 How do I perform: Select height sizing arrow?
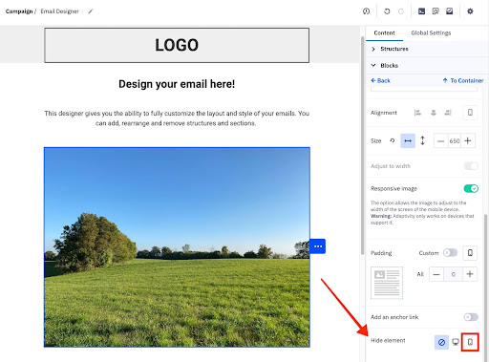tap(422, 140)
